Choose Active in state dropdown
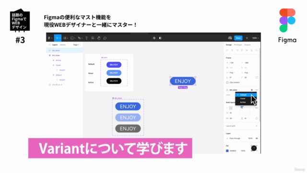 click(x=246, y=102)
